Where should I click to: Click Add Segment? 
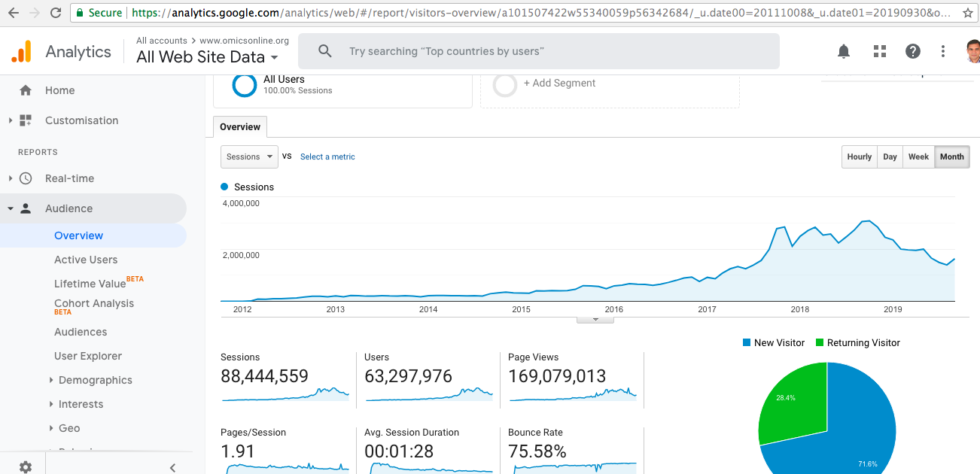pyautogui.click(x=559, y=84)
